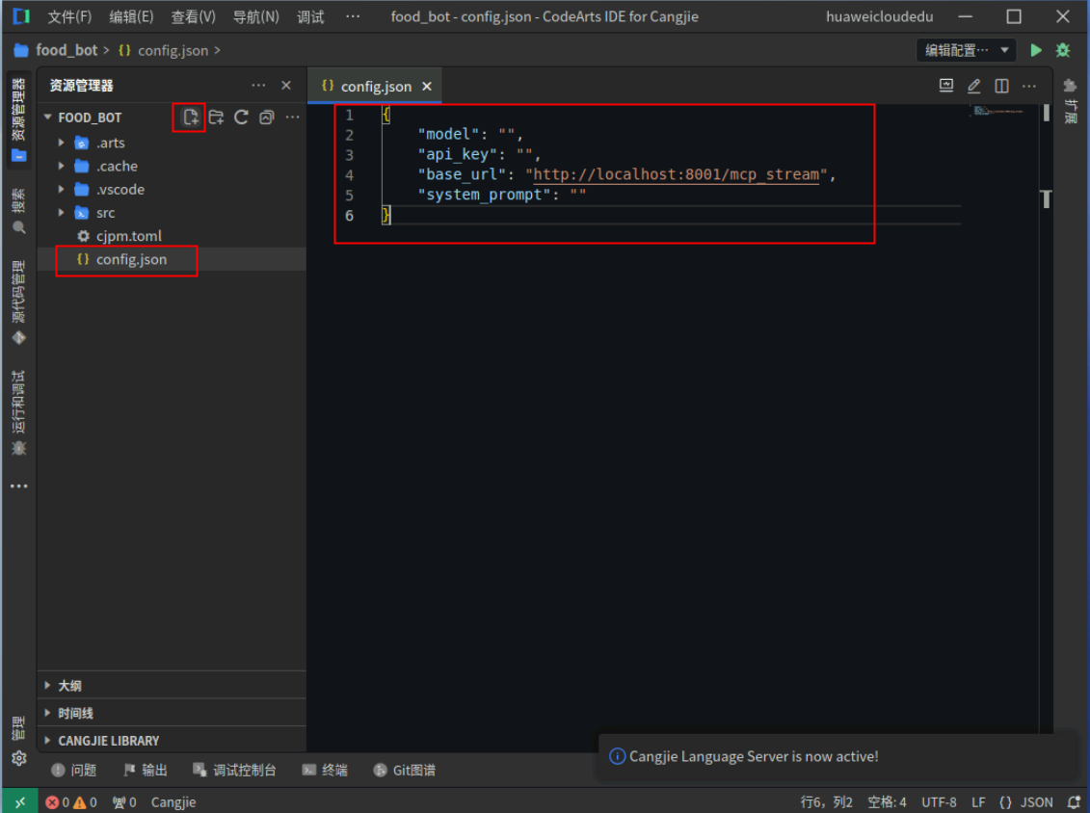Image resolution: width=1090 pixels, height=813 pixels.
Task: Open cjpm.toml in the file tree
Action: 128,236
